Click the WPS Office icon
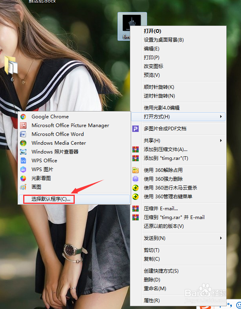This screenshot has height=309, width=241. click(23, 161)
